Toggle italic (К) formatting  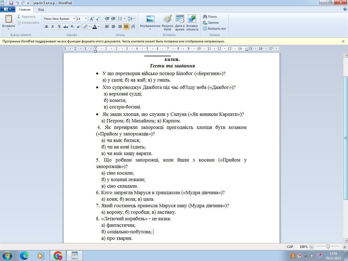[x=52, y=27]
